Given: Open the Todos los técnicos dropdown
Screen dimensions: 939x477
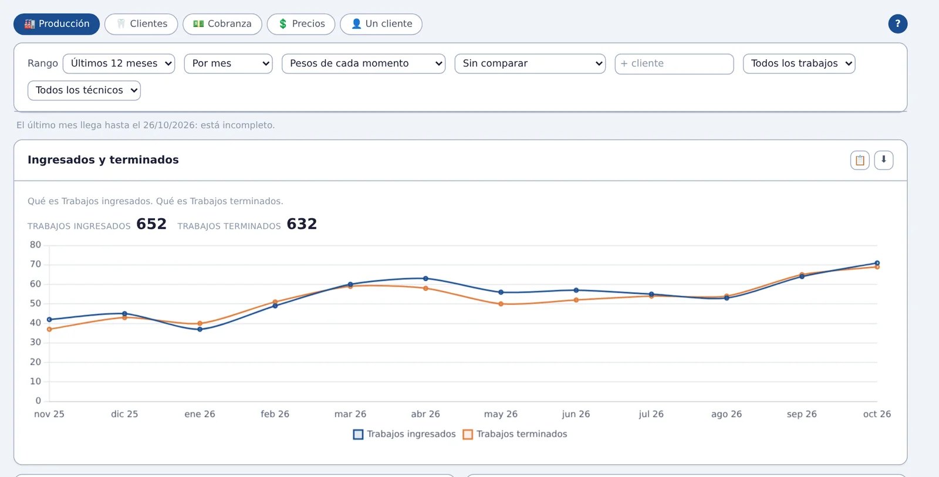Looking at the screenshot, I should pyautogui.click(x=84, y=90).
